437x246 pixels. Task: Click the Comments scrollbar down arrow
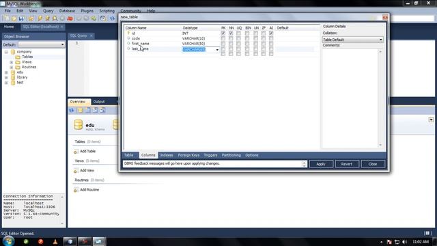click(x=380, y=145)
